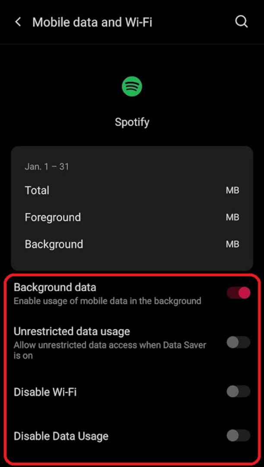The height and width of the screenshot is (467, 264).
Task: Turn on the Disable Wi-Fi switch
Action: (x=239, y=392)
